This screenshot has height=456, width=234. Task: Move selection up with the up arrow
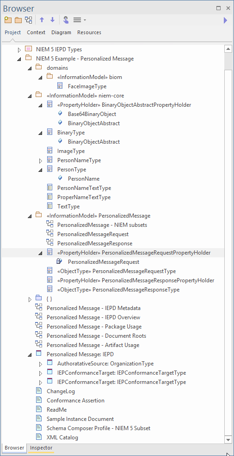click(x=42, y=20)
